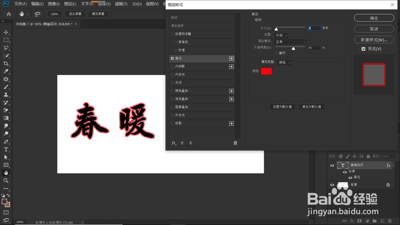Image resolution: width=400 pixels, height=225 pixels.
Task: Click the Home icon in options bar
Action: pos(9,14)
